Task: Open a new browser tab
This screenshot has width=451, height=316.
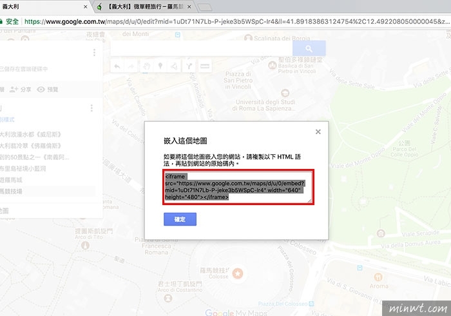Action: 205,7
